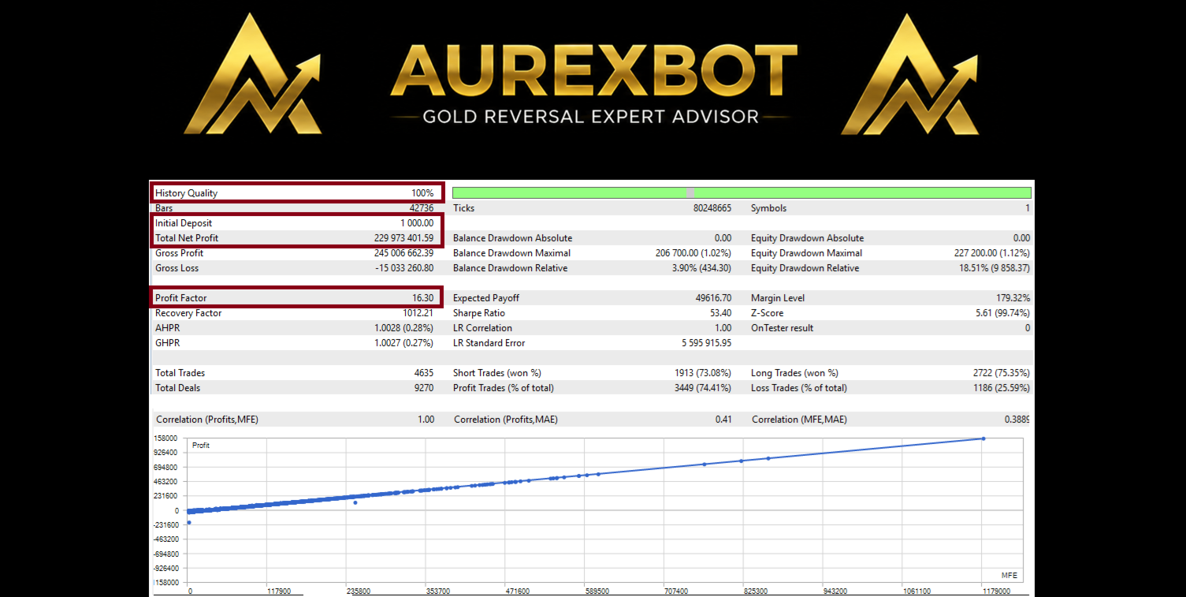Click the Z-Score value 5.61 (99.74%)
The image size is (1186, 597).
point(1002,313)
